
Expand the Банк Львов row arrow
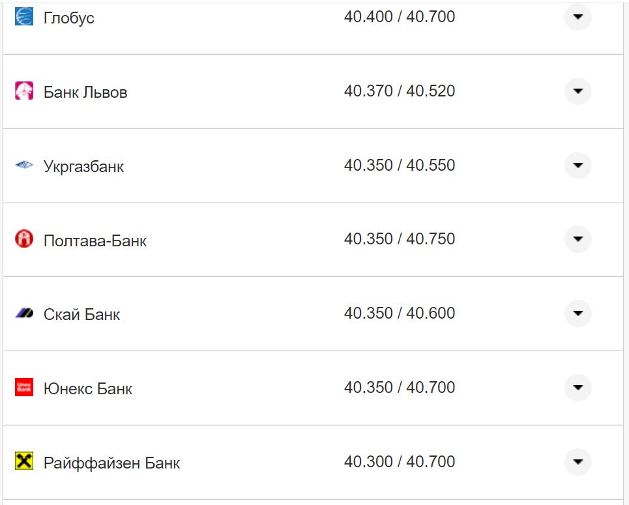click(578, 91)
